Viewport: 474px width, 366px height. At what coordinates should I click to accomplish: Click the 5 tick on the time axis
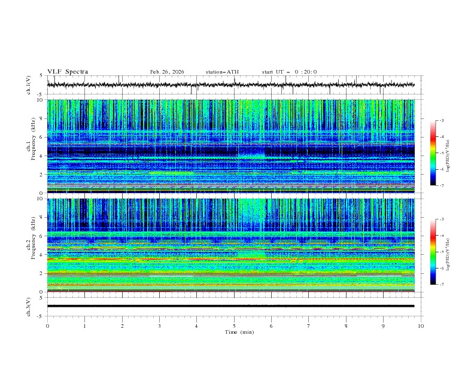tap(234, 326)
